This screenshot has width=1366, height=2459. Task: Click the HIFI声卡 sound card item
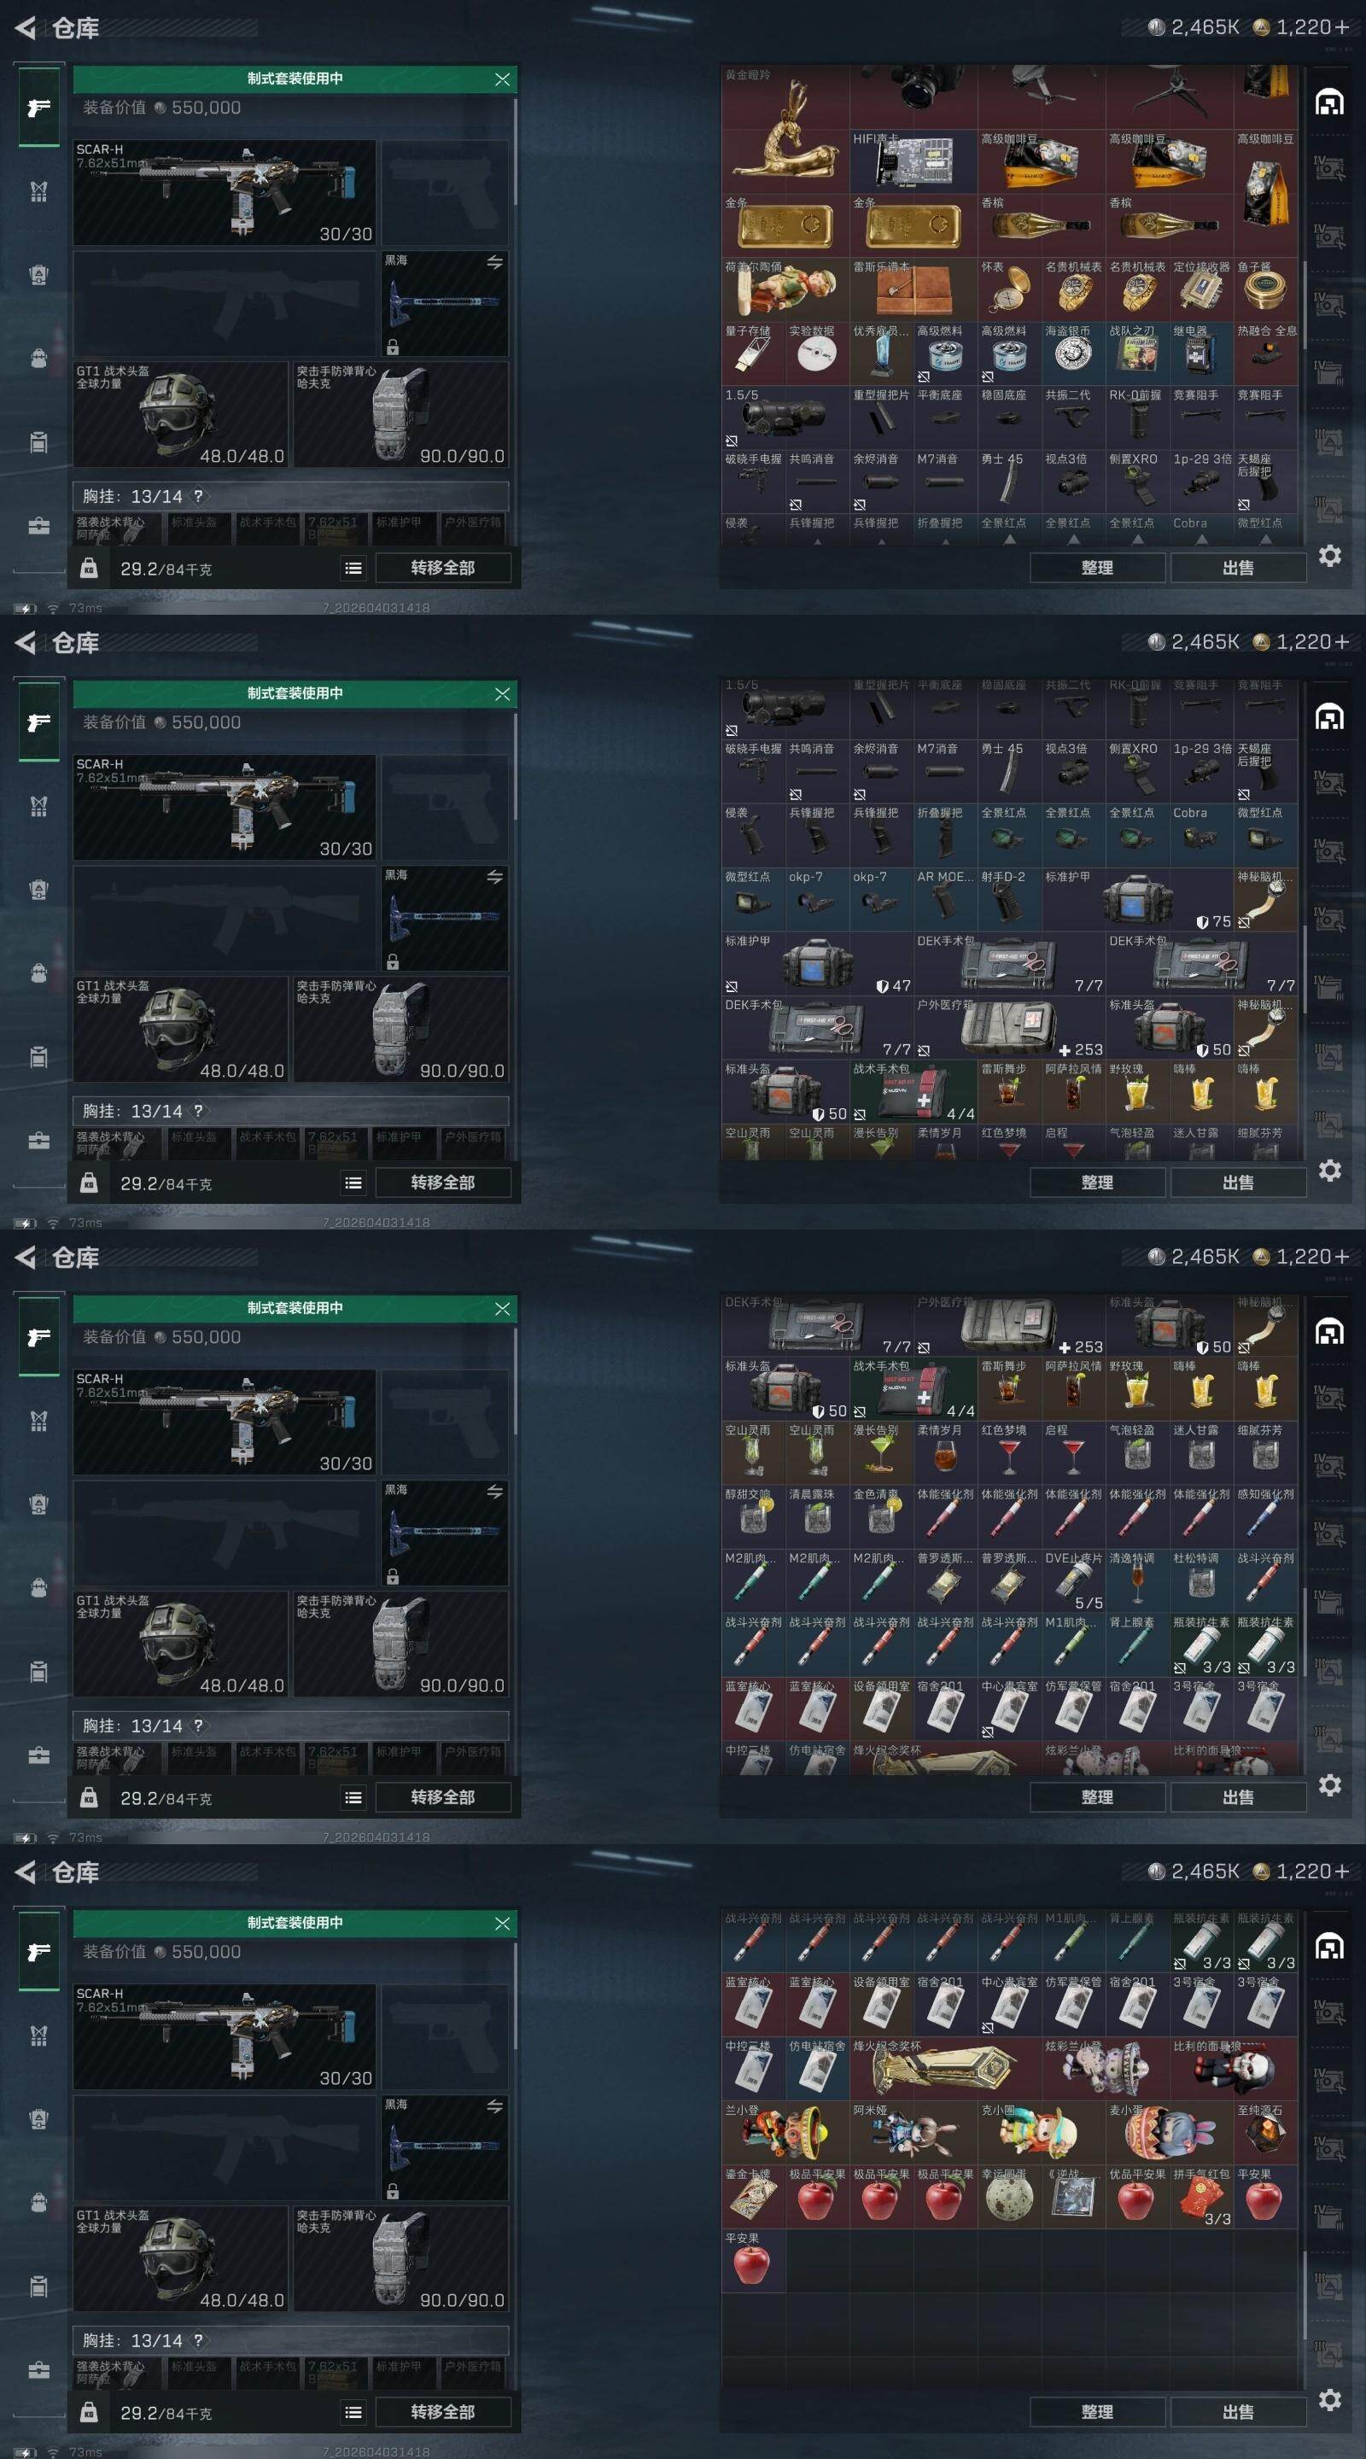point(913,161)
